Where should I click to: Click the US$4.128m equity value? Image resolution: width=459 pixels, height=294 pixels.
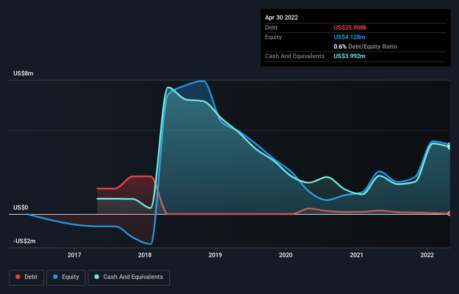tap(349, 37)
